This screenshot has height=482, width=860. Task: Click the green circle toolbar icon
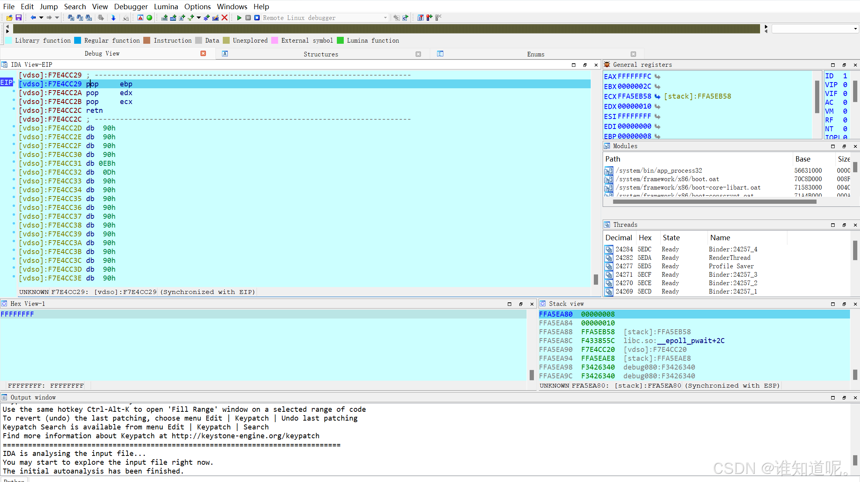pos(149,18)
